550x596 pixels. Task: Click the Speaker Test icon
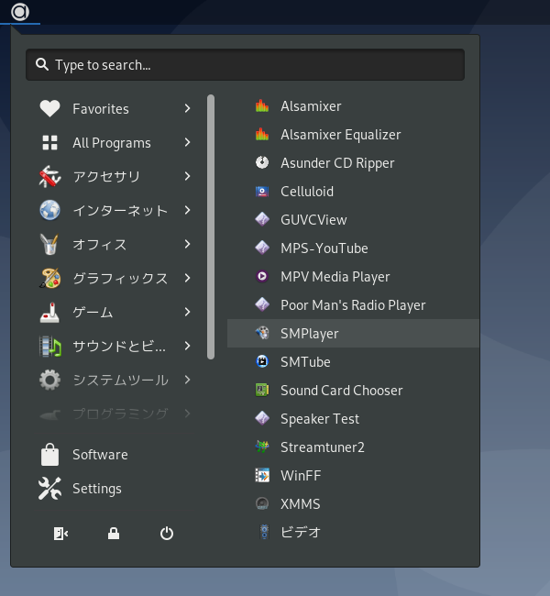pyautogui.click(x=262, y=418)
